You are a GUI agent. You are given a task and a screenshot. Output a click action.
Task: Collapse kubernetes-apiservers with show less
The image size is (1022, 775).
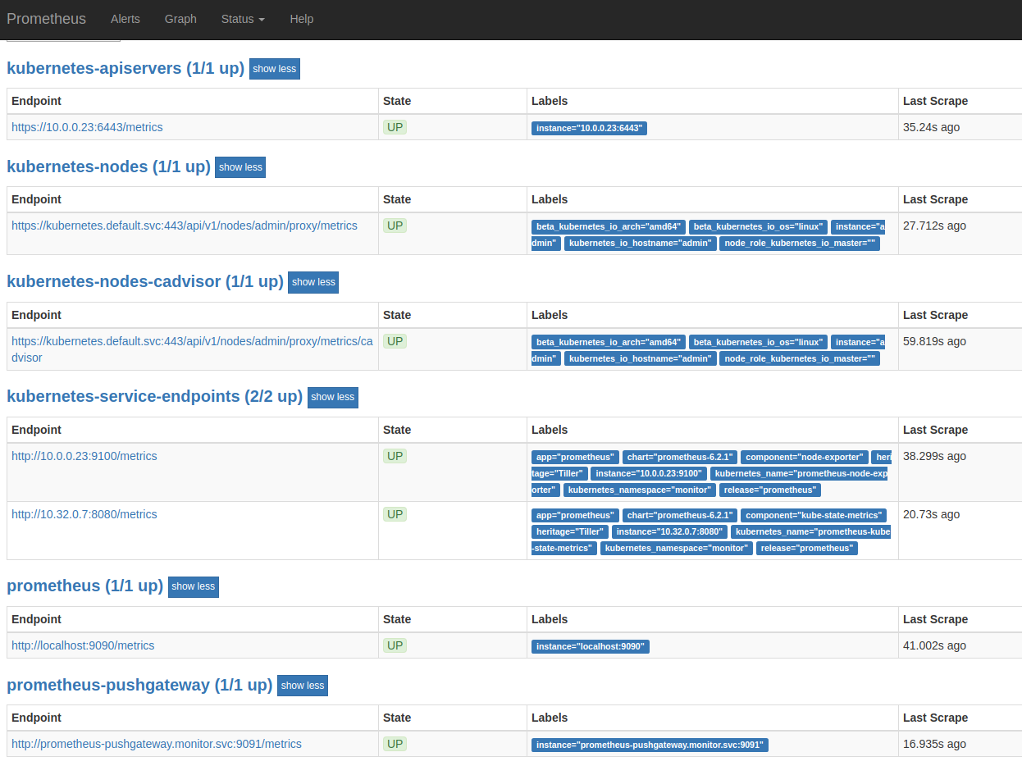click(x=275, y=69)
